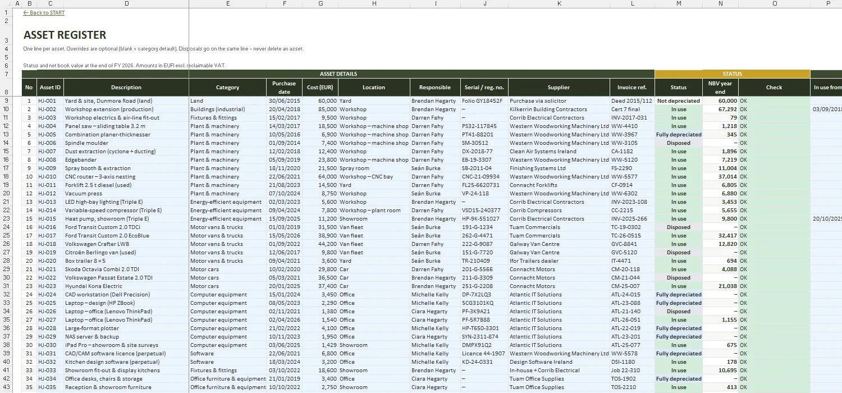Select supplier Design Software Ireland
This screenshot has height=393, width=842.
(x=559, y=362)
